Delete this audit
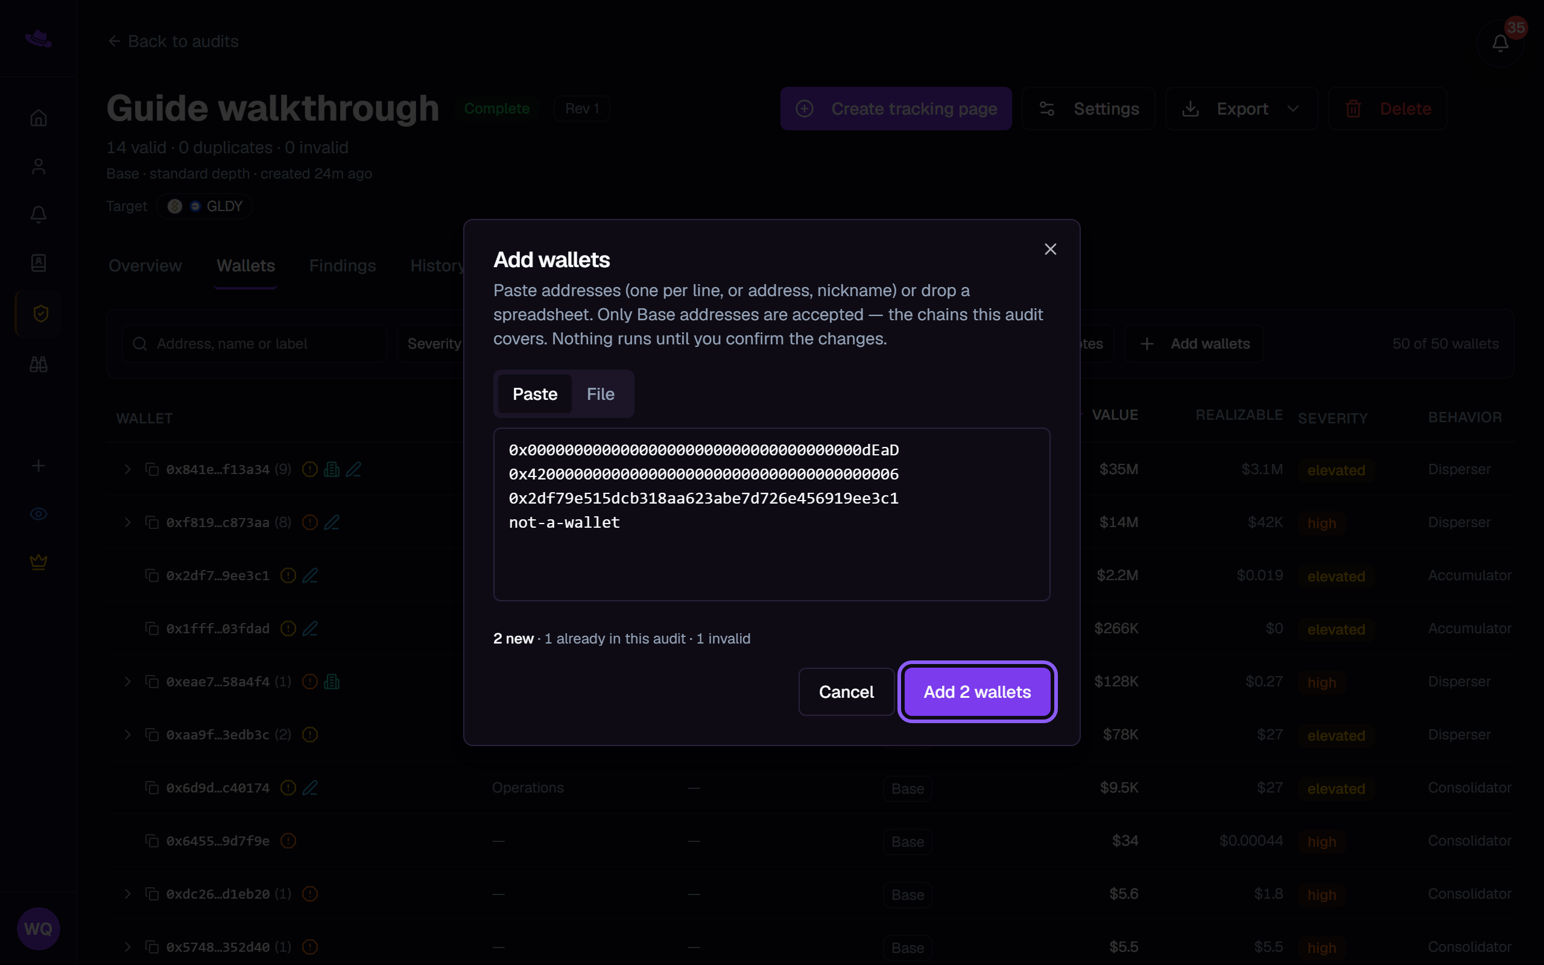The image size is (1544, 965). 1388,109
